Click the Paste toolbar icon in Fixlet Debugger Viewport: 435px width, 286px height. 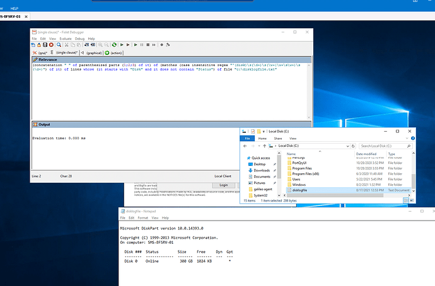coord(79,45)
